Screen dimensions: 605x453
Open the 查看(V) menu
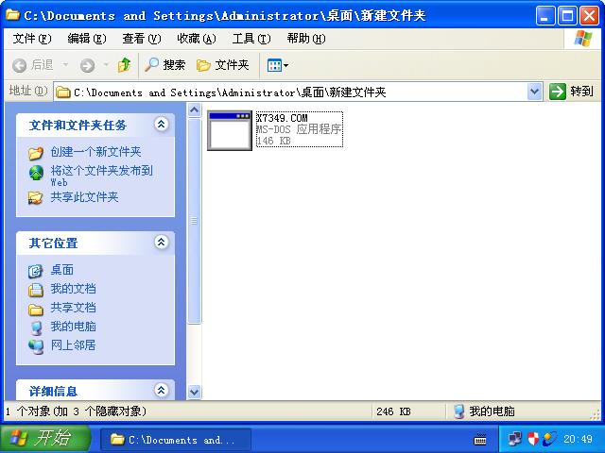point(142,39)
